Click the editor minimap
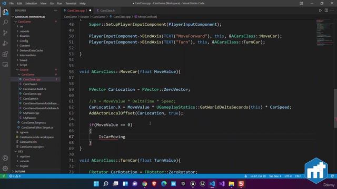Image resolution: width=337 pixels, height=189 pixels. coord(324,32)
